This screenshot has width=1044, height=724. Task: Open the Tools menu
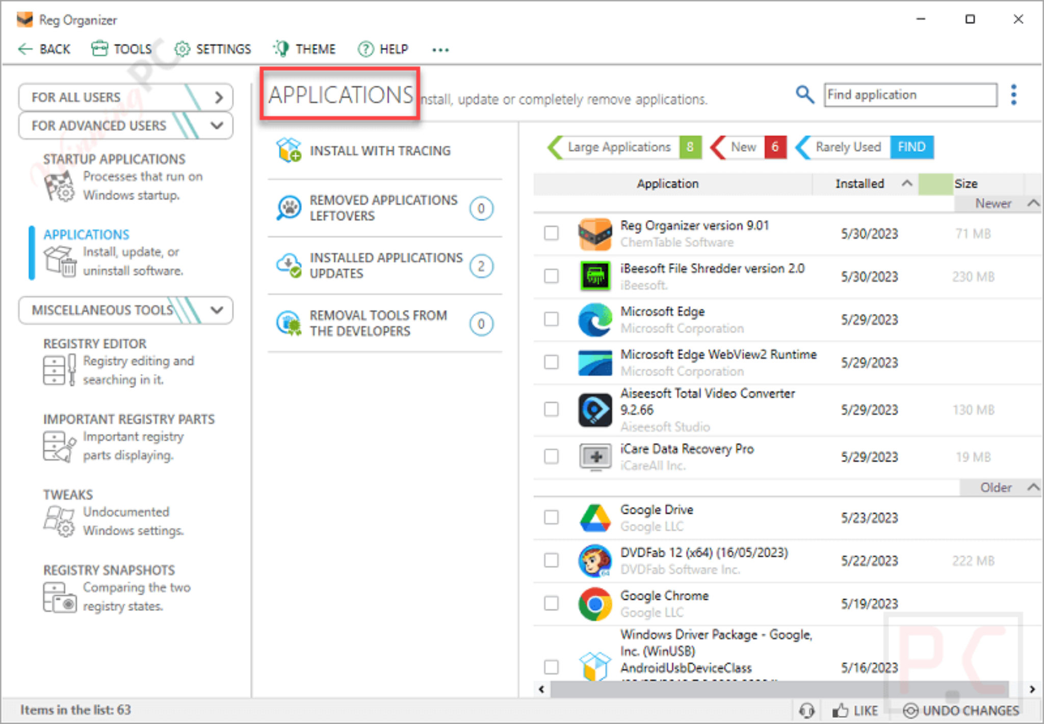(122, 49)
